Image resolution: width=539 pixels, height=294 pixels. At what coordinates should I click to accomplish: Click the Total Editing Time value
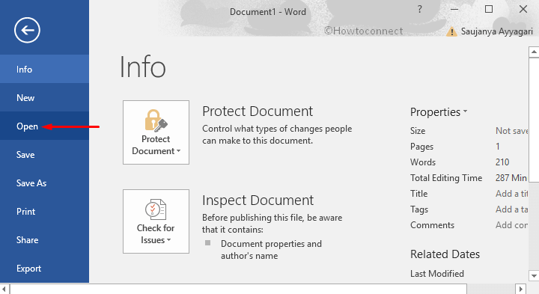[x=511, y=178]
